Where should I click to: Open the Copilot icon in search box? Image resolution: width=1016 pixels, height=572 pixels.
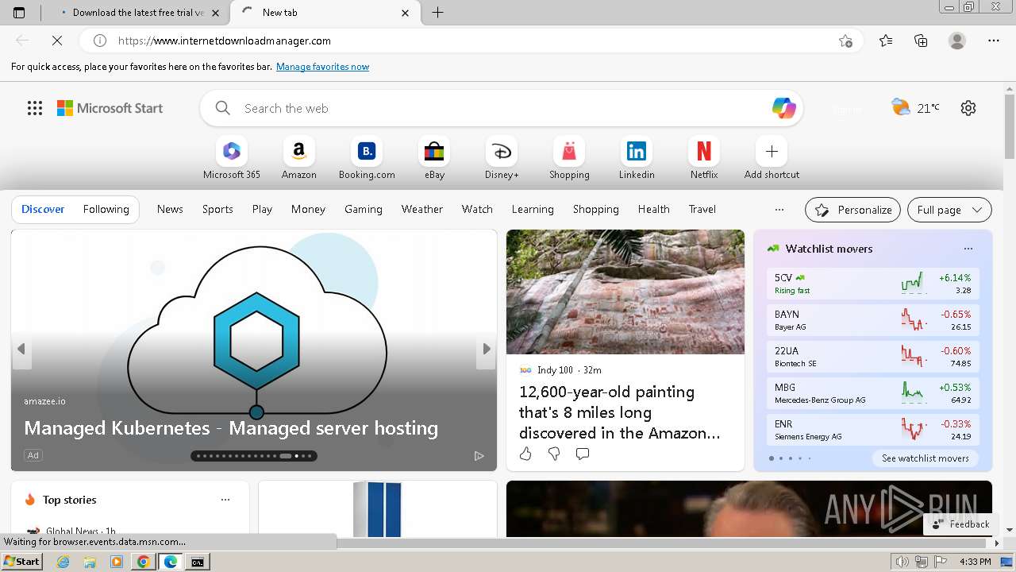783,108
